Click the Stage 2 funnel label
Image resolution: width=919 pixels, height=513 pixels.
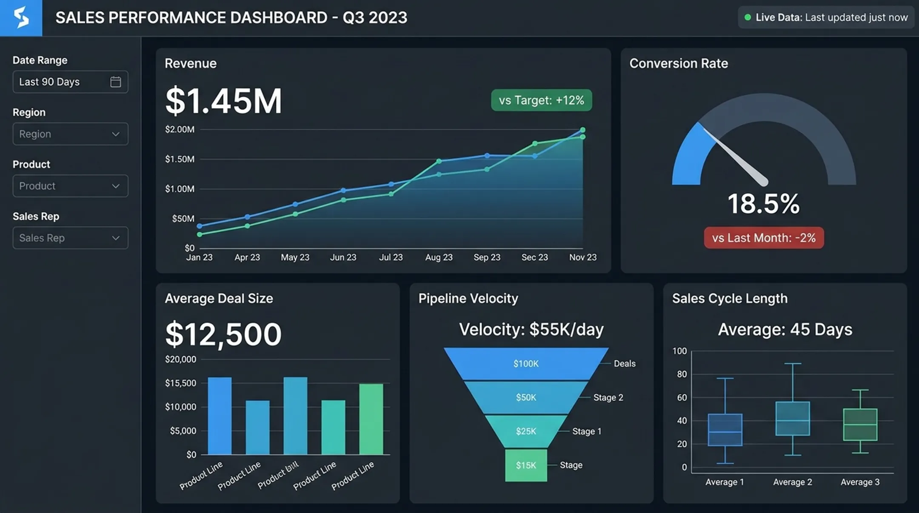(x=608, y=397)
